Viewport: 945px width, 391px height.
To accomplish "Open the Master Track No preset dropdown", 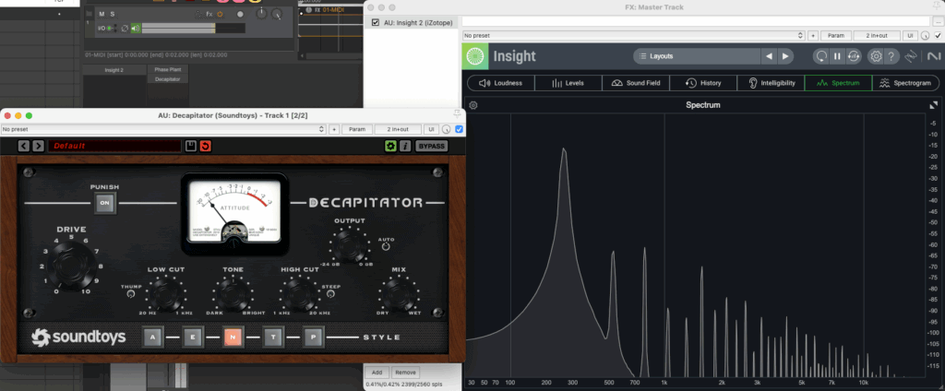I will (x=633, y=35).
